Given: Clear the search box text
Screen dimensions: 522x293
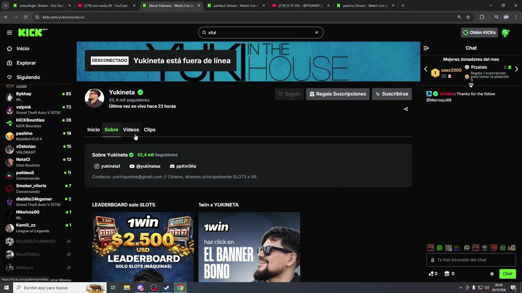Looking at the screenshot, I should [x=316, y=33].
